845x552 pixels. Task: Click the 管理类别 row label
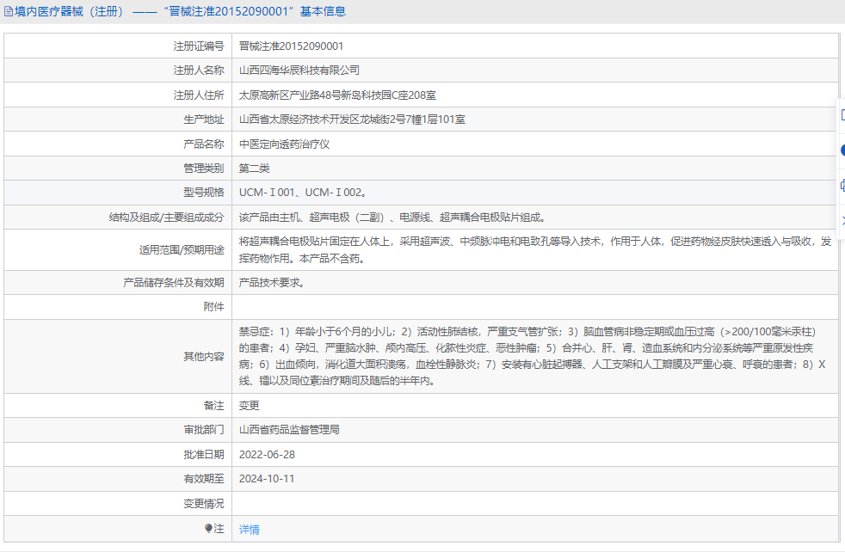[203, 168]
